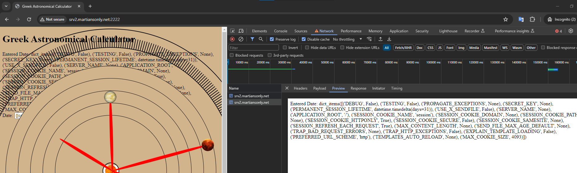Filter requests by Img type
Viewport: 577px width, 173px height.
pos(461,48)
